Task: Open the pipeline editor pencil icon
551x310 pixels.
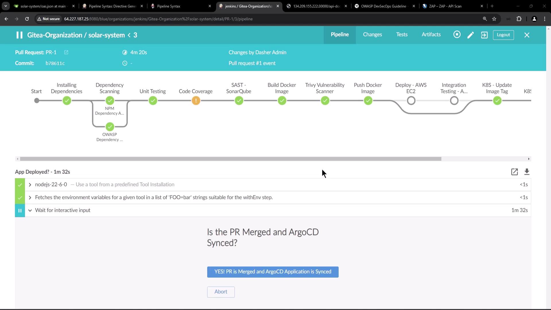Action: 471,35
